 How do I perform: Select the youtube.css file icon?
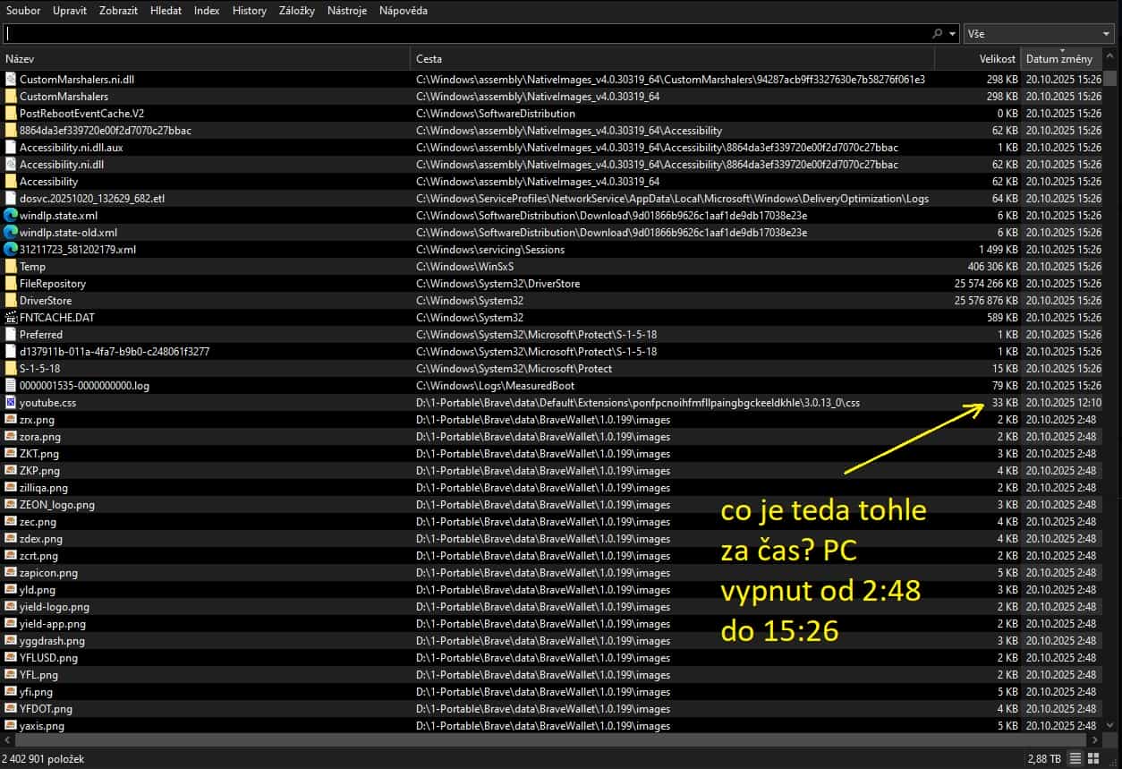coord(11,403)
